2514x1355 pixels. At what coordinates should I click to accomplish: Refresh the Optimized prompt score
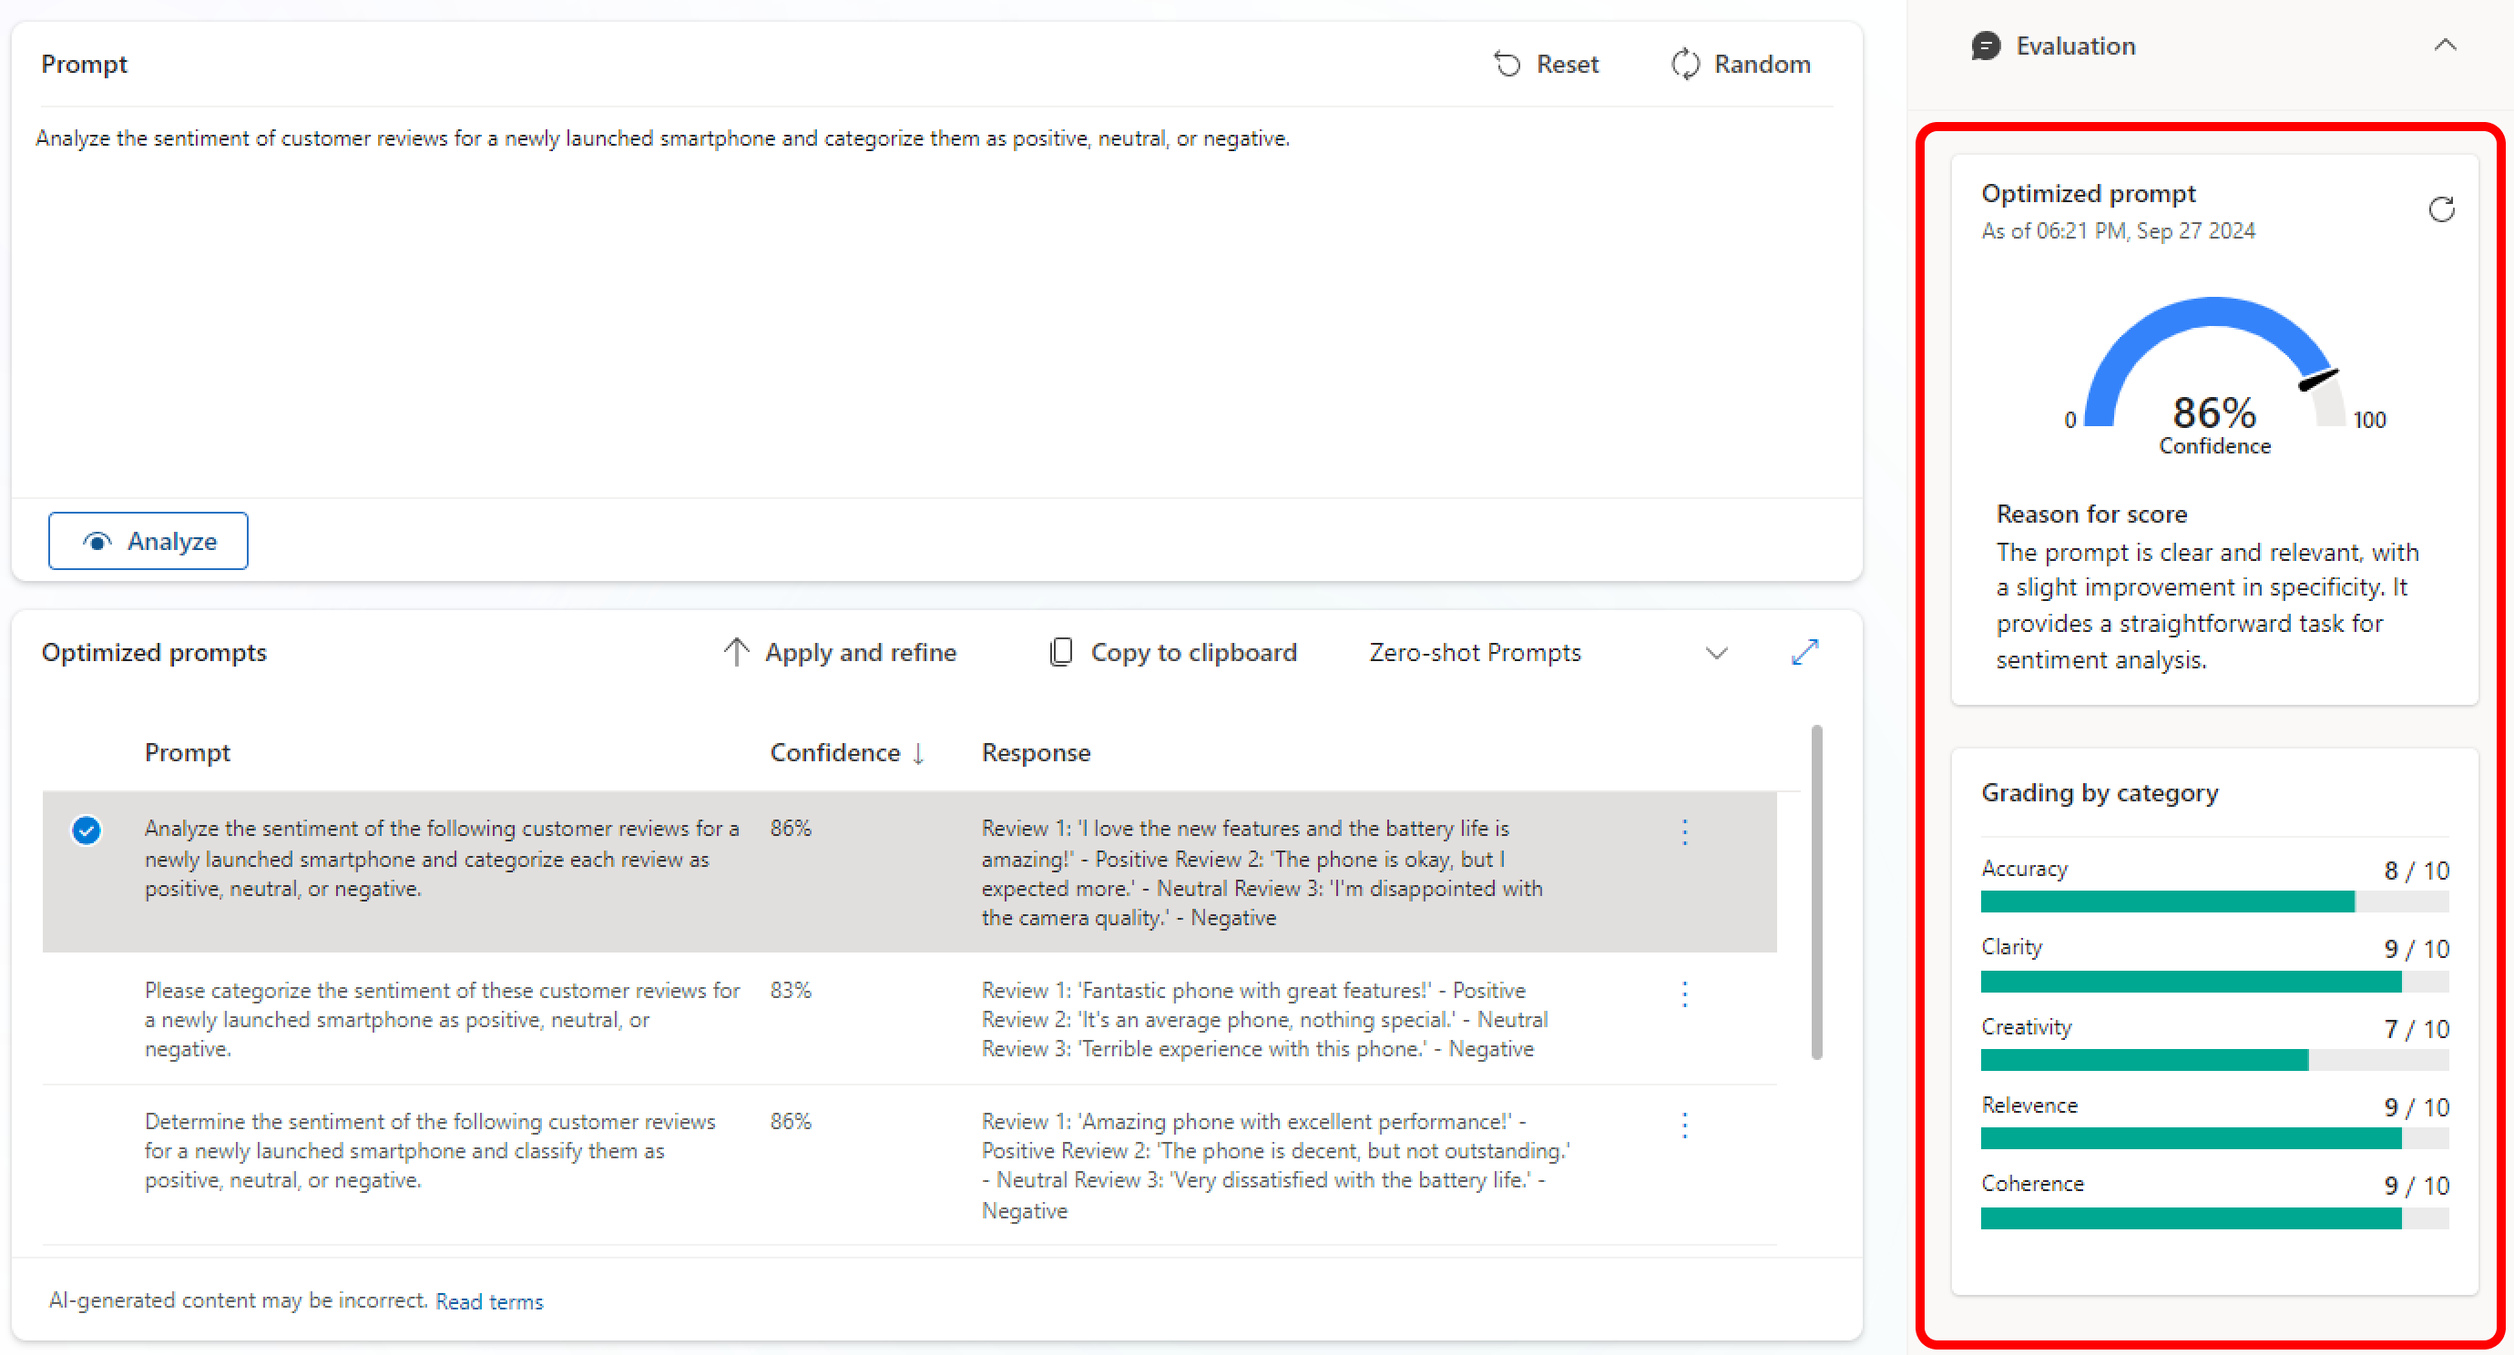point(2441,209)
